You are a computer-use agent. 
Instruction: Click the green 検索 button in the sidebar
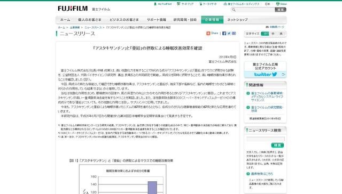click(277, 145)
